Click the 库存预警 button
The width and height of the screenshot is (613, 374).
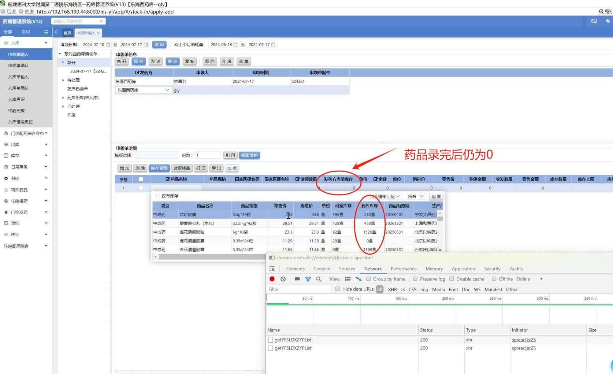coord(159,168)
